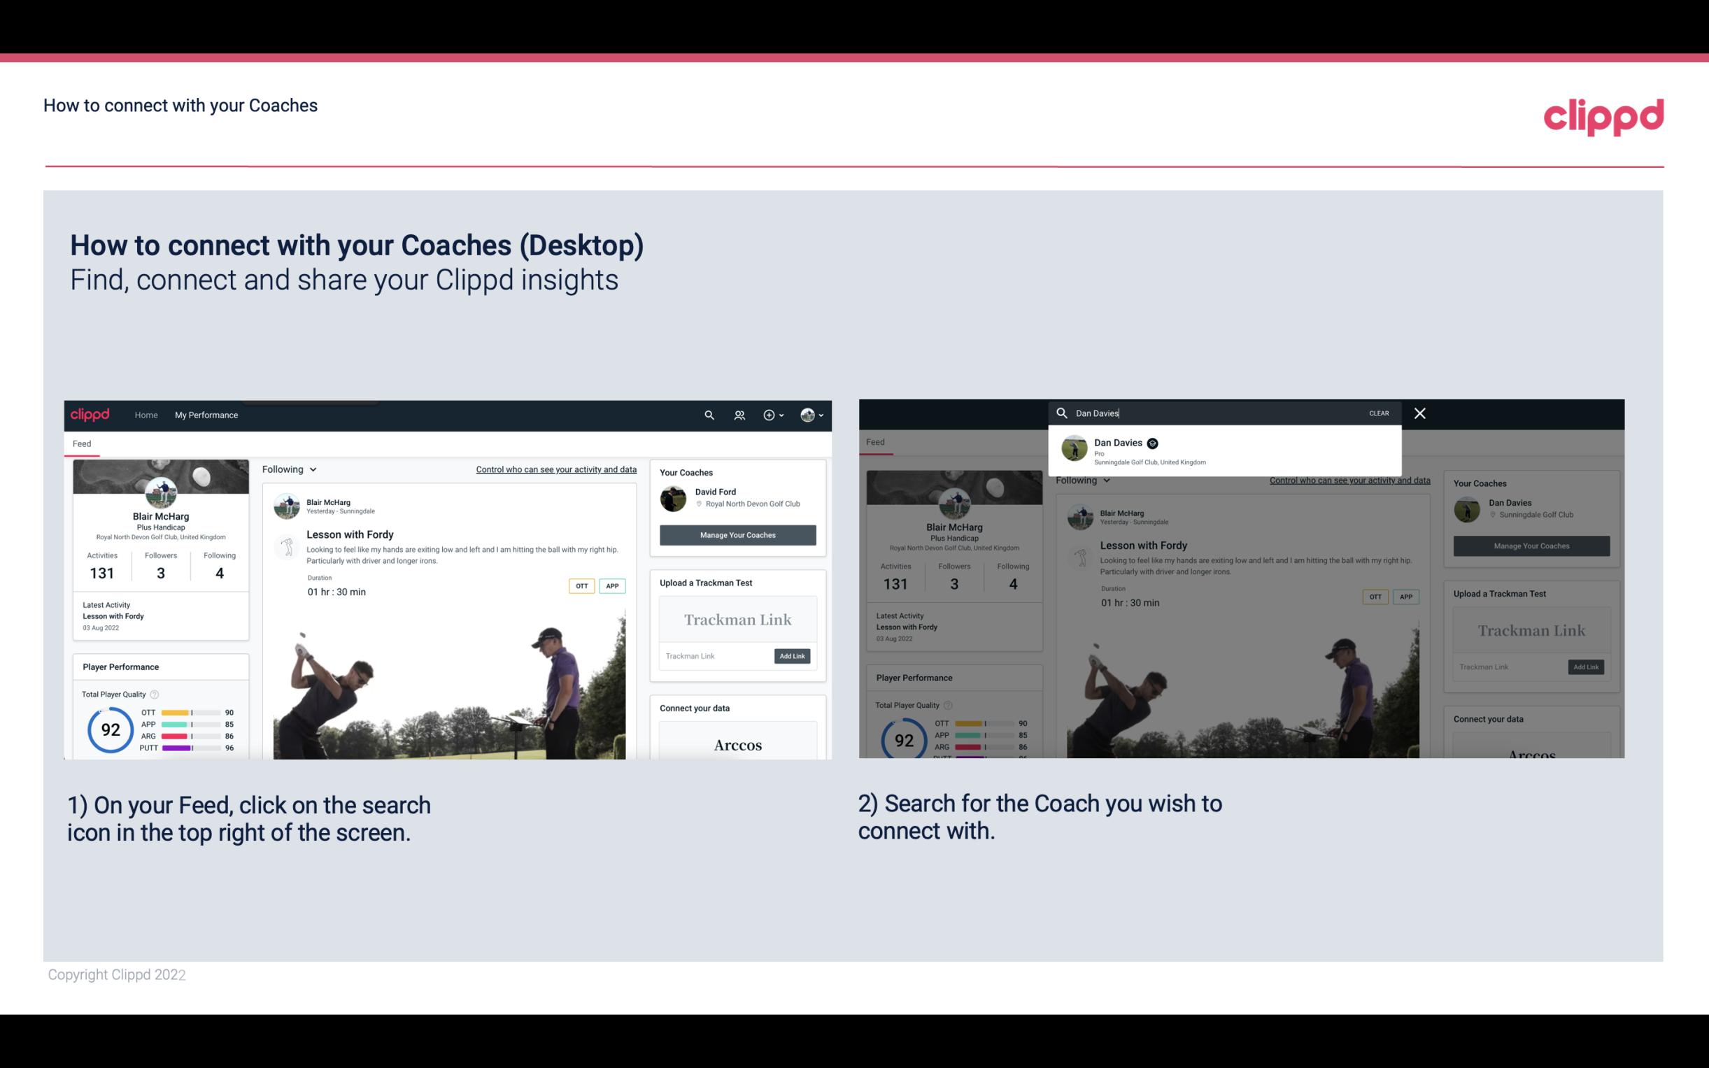Image resolution: width=1709 pixels, height=1068 pixels.
Task: Click the Trackman Link input field
Action: point(714,656)
